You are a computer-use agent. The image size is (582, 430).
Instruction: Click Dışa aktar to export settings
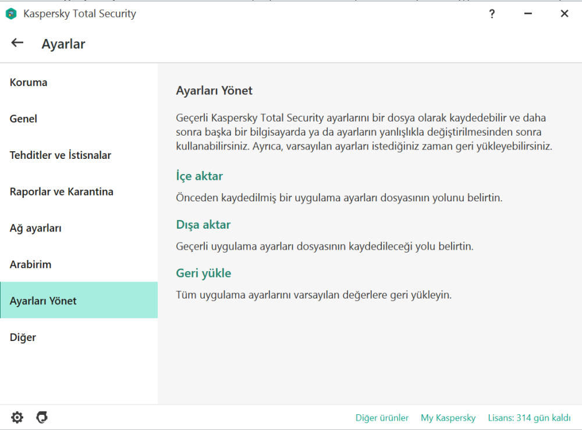(x=203, y=224)
